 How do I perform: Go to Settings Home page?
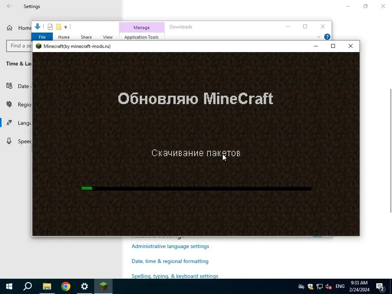(18, 28)
